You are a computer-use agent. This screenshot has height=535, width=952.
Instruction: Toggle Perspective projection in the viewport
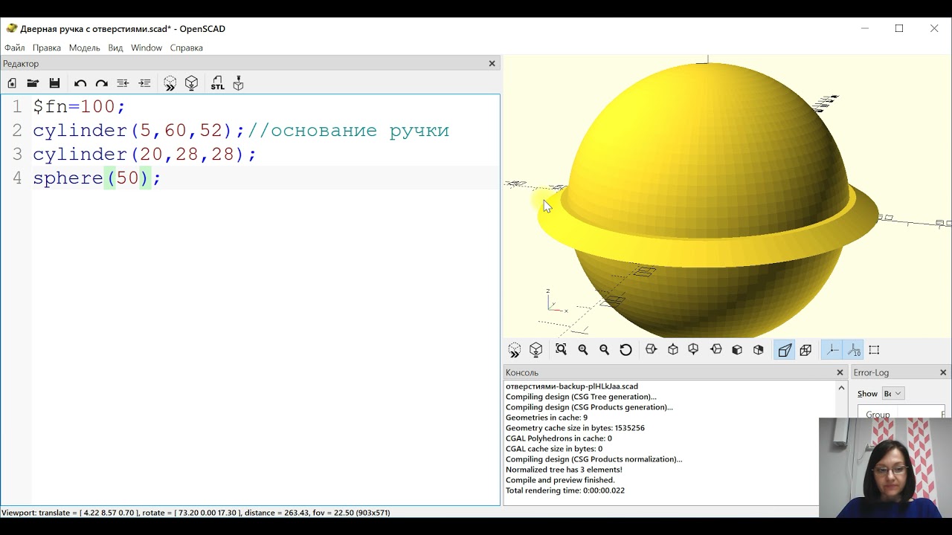[x=785, y=350]
